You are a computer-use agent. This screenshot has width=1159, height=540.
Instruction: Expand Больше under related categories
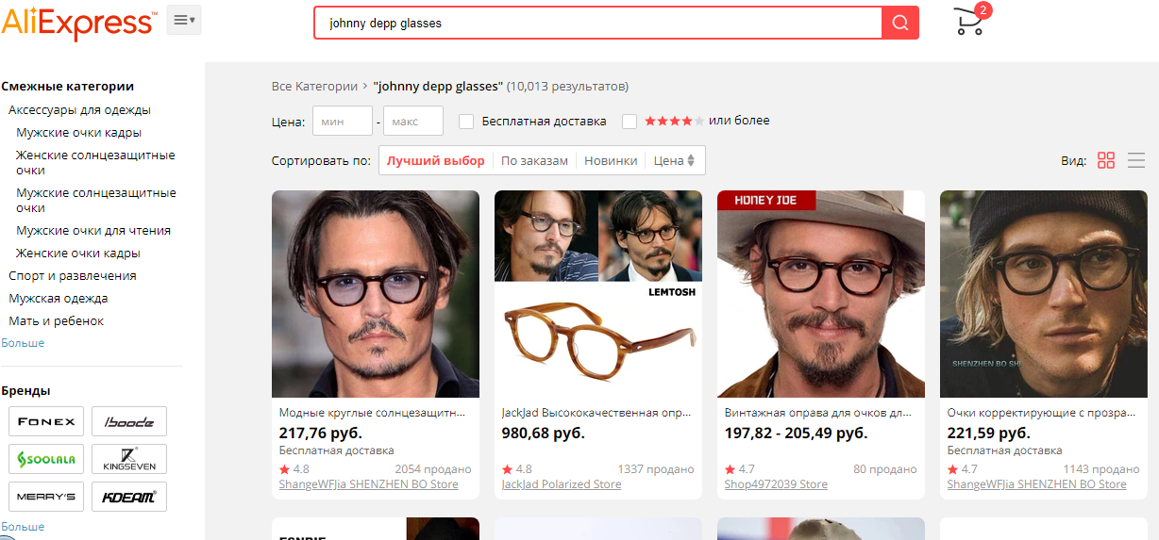(23, 343)
